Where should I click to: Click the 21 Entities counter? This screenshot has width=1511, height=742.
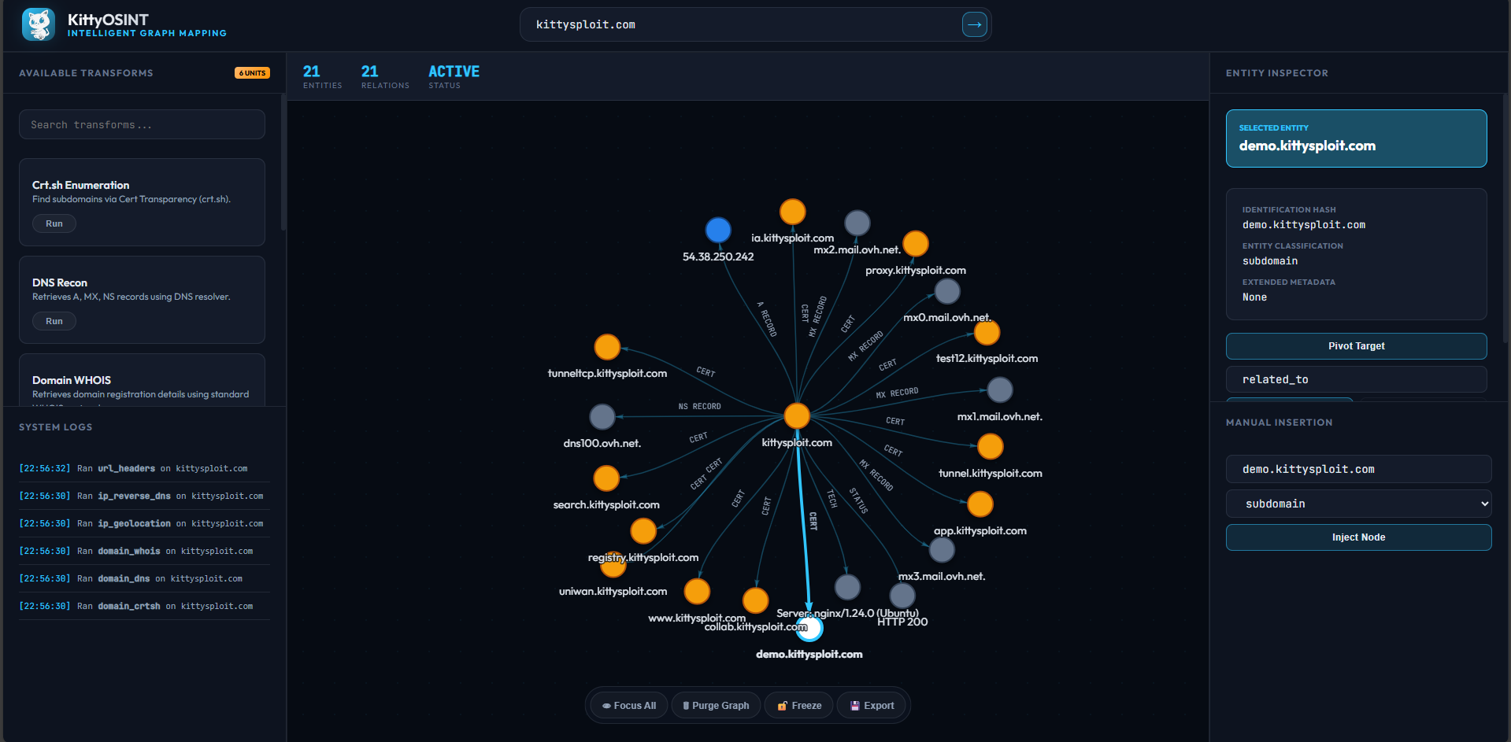pyautogui.click(x=322, y=76)
